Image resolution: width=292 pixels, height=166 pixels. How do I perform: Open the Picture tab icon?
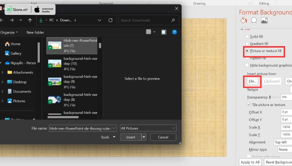point(264,20)
